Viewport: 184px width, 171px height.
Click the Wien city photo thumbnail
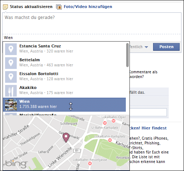click(x=11, y=105)
